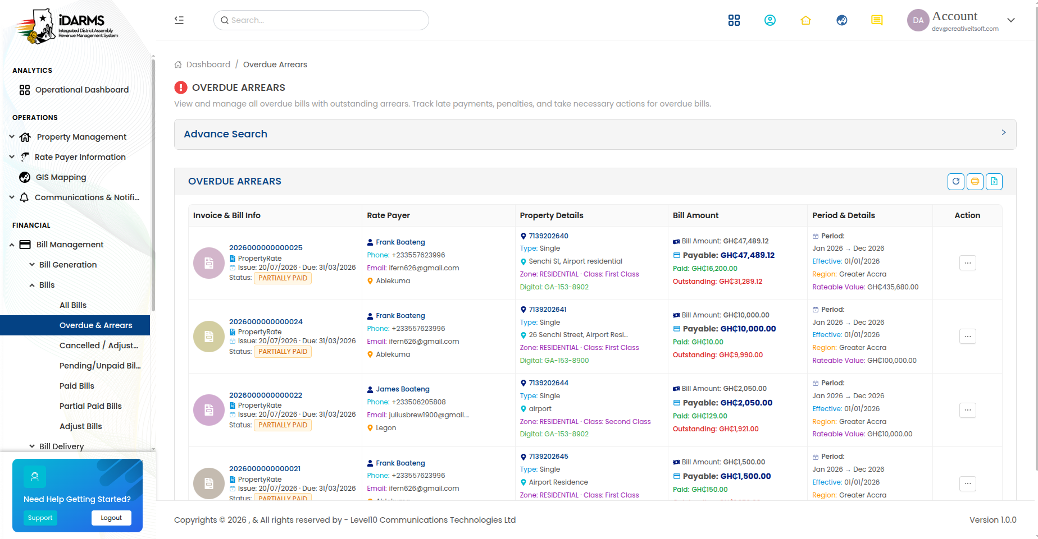This screenshot has height=539, width=1038.
Task: Print the Overdue Arrears list
Action: pos(975,181)
